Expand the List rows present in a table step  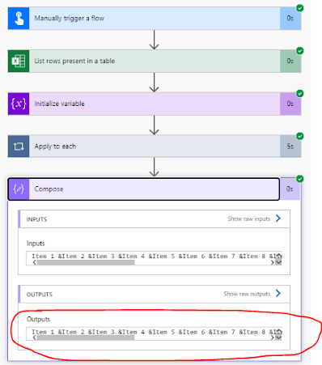[155, 61]
